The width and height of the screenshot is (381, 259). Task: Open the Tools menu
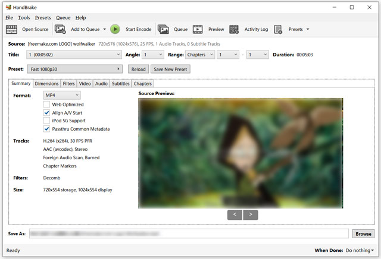point(24,18)
